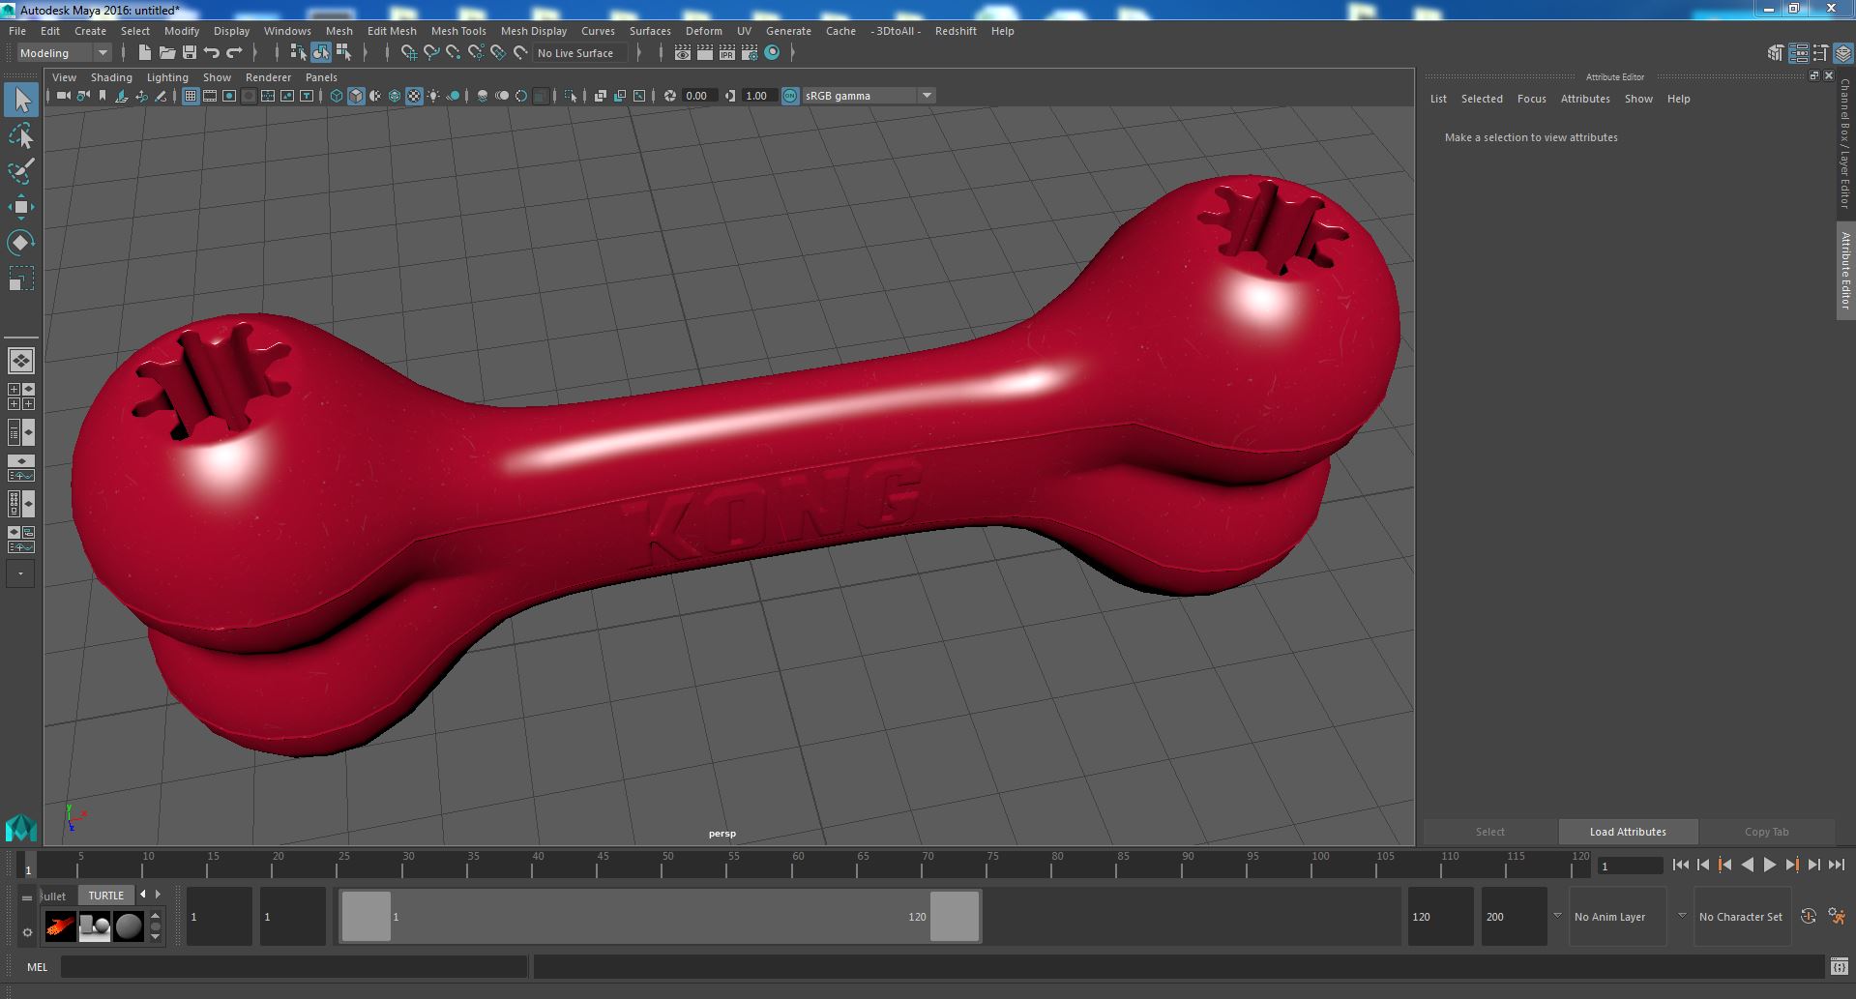
Task: Start IPR render icon
Action: point(726,53)
